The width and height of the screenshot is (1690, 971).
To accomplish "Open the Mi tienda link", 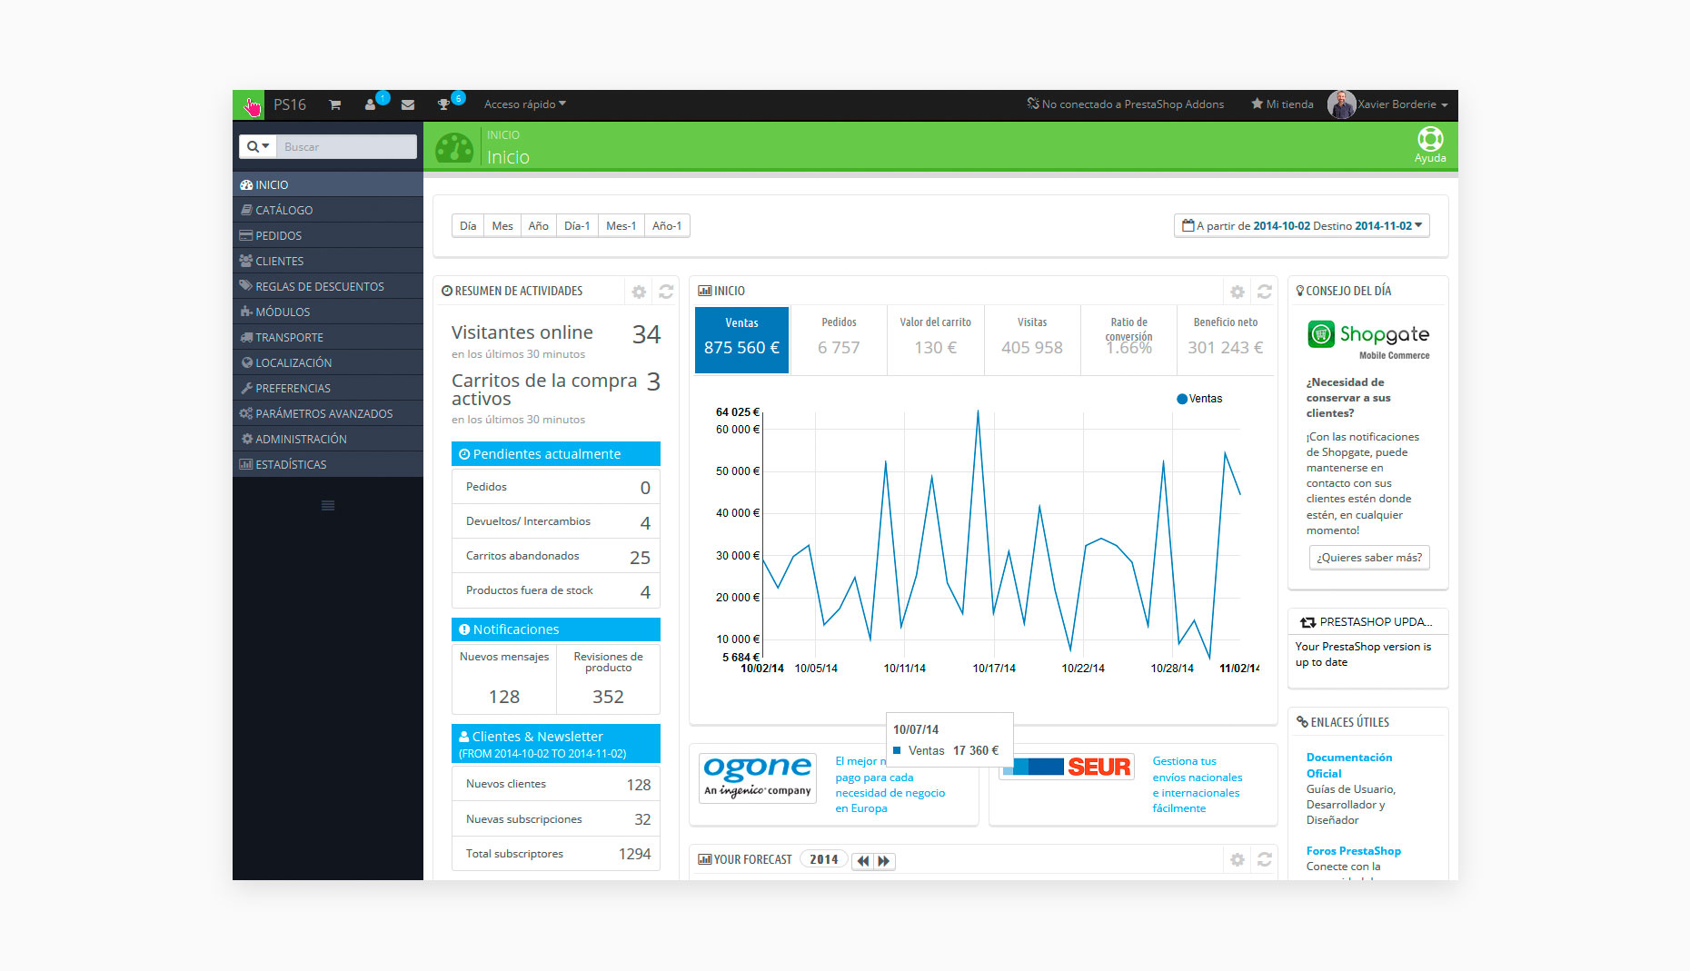I will tap(1282, 104).
